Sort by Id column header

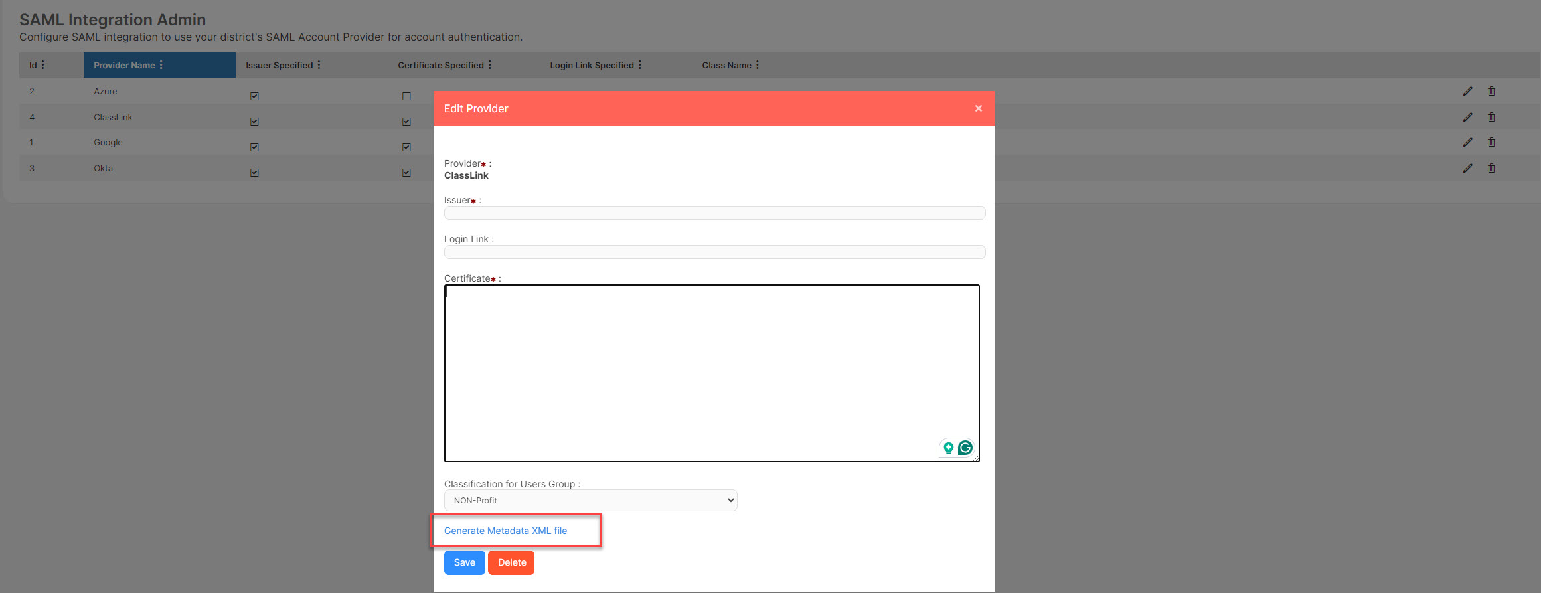[33, 65]
